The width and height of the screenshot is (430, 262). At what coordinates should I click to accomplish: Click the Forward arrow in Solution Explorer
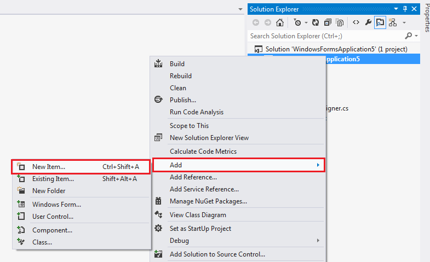(x=268, y=22)
